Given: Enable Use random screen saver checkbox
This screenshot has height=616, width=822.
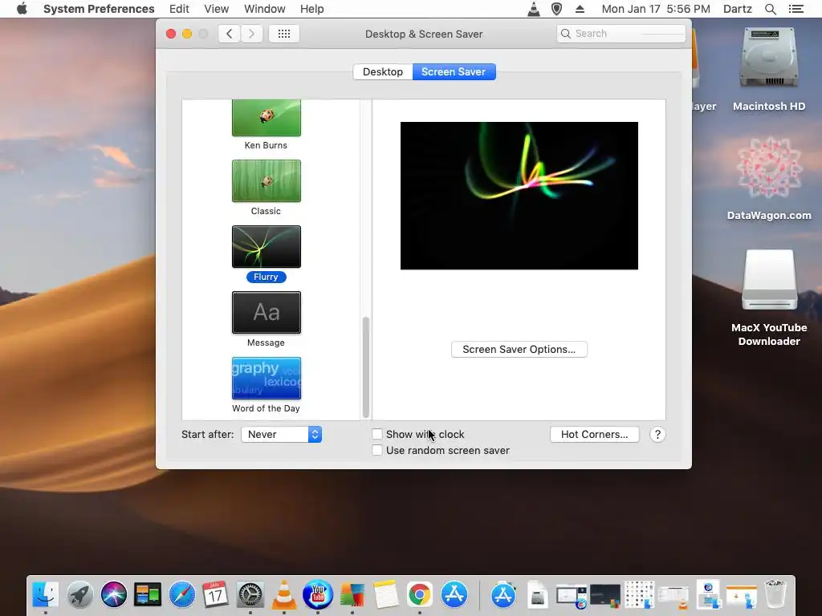Looking at the screenshot, I should coord(377,450).
